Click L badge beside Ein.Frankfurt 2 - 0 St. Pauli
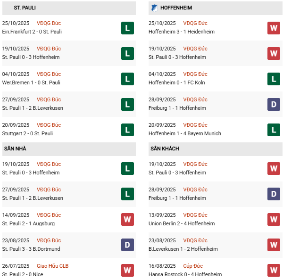 coord(127,28)
